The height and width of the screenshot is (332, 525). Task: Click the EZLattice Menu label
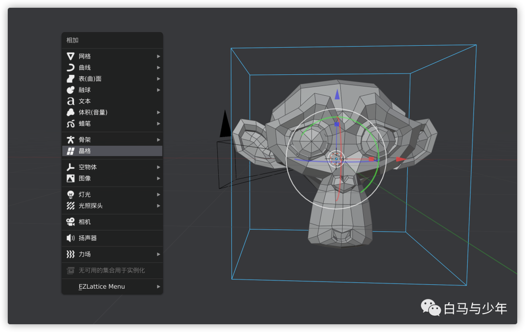102,287
